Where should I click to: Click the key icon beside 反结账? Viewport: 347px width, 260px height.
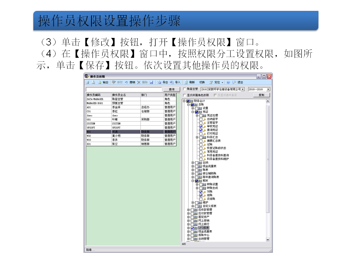pos(205,199)
